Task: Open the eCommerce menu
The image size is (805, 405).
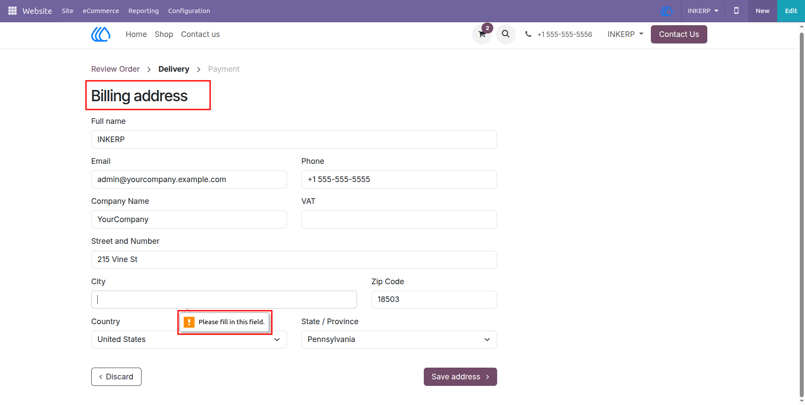Action: click(101, 11)
